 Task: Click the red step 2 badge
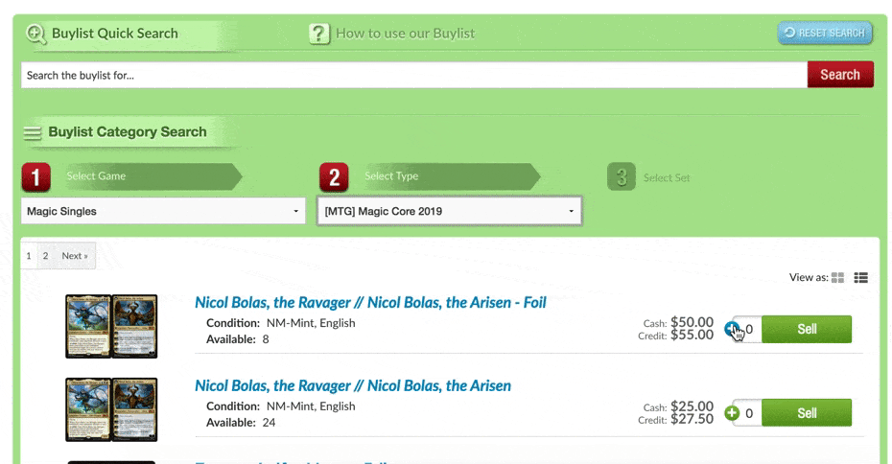tap(333, 177)
